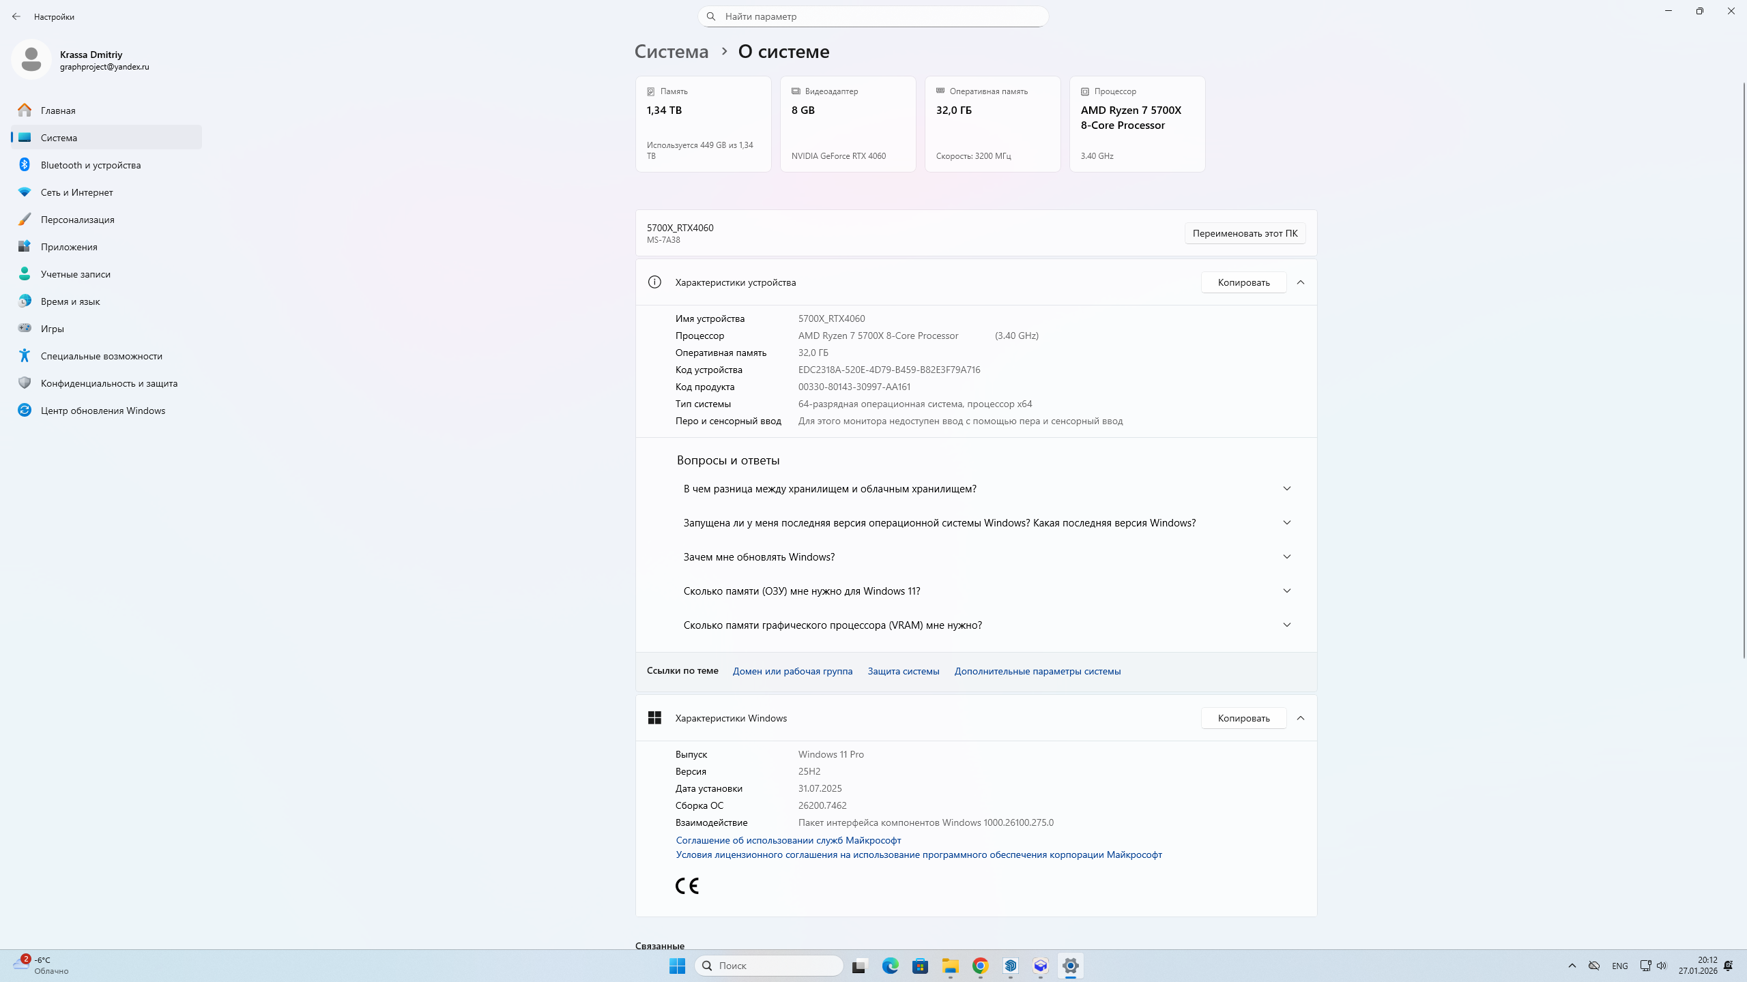Viewport: 1747px width, 982px height.
Task: Open Центр обновления Windows
Action: [102, 411]
